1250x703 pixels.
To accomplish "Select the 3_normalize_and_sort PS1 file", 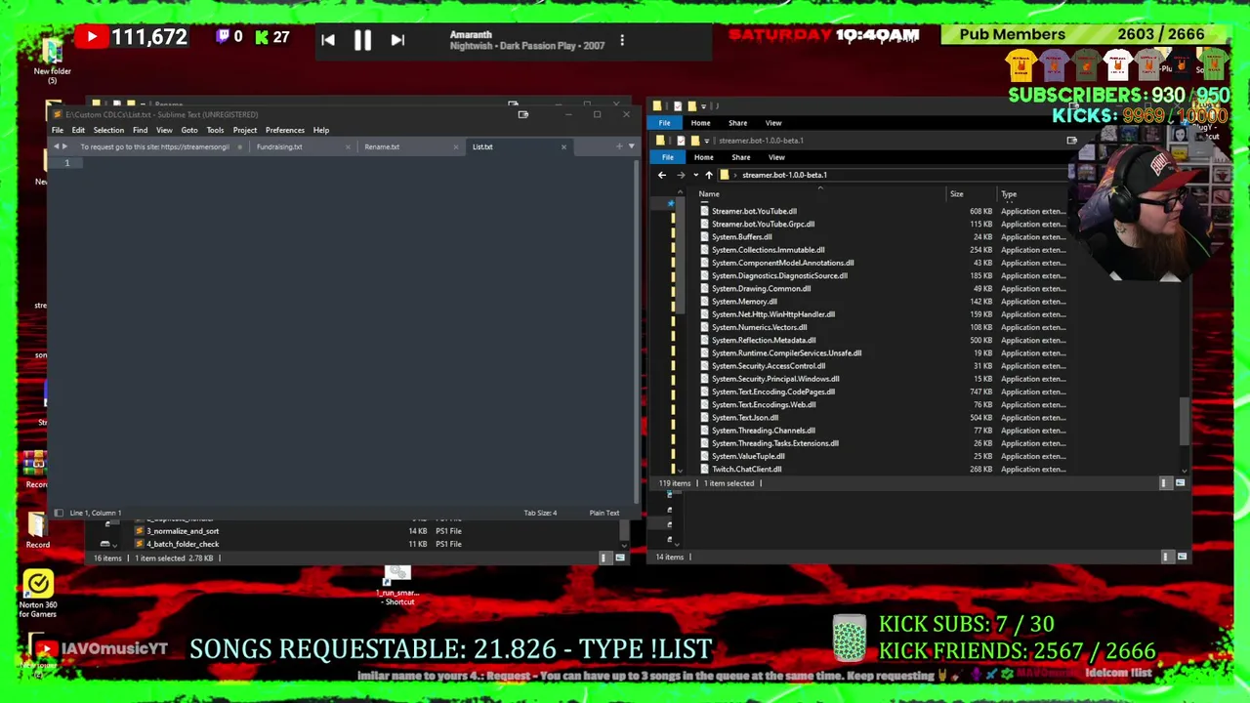I will (x=183, y=531).
